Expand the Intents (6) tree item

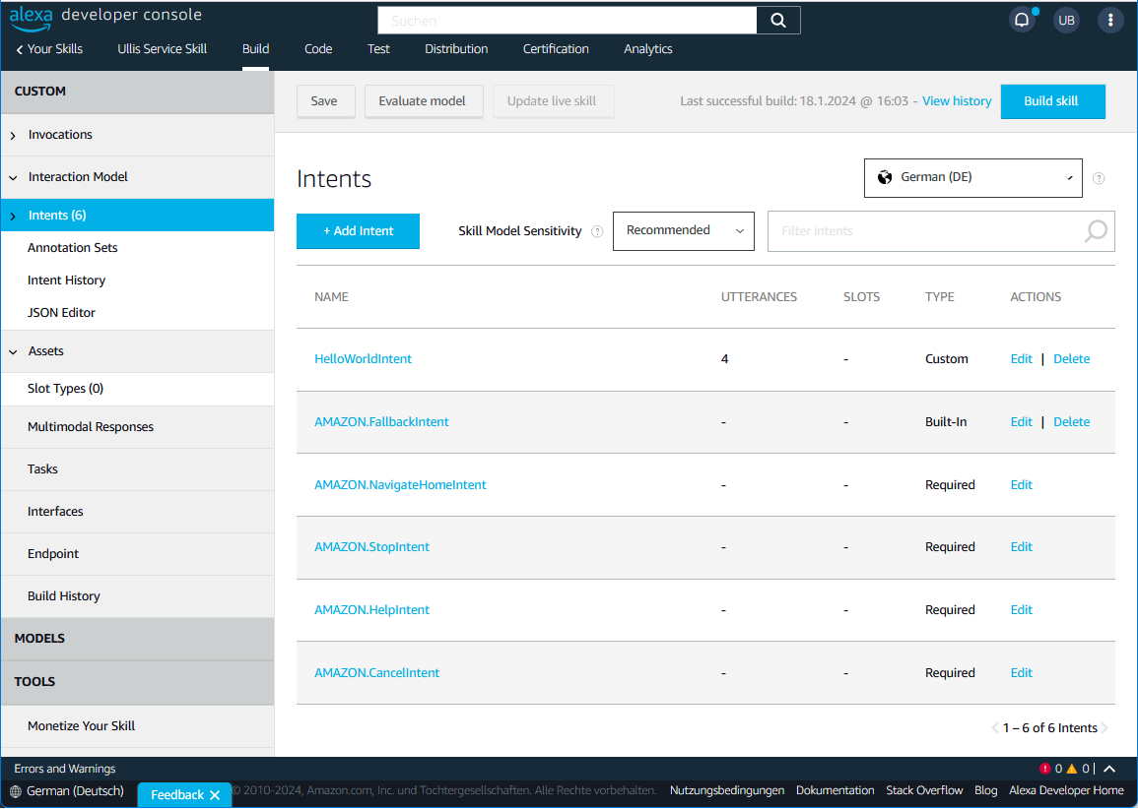[13, 216]
